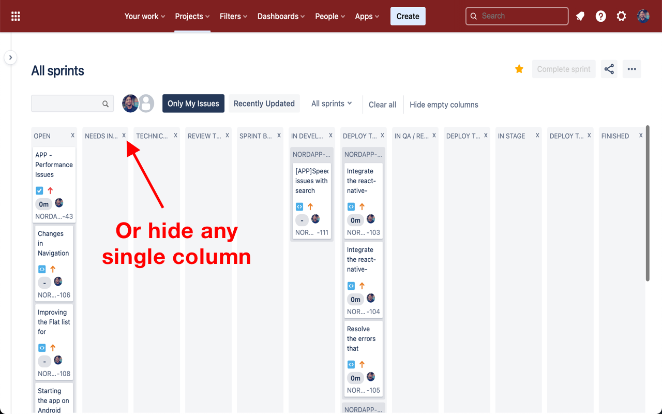The width and height of the screenshot is (662, 414).
Task: Toggle the Only My Issues filter
Action: (x=193, y=103)
